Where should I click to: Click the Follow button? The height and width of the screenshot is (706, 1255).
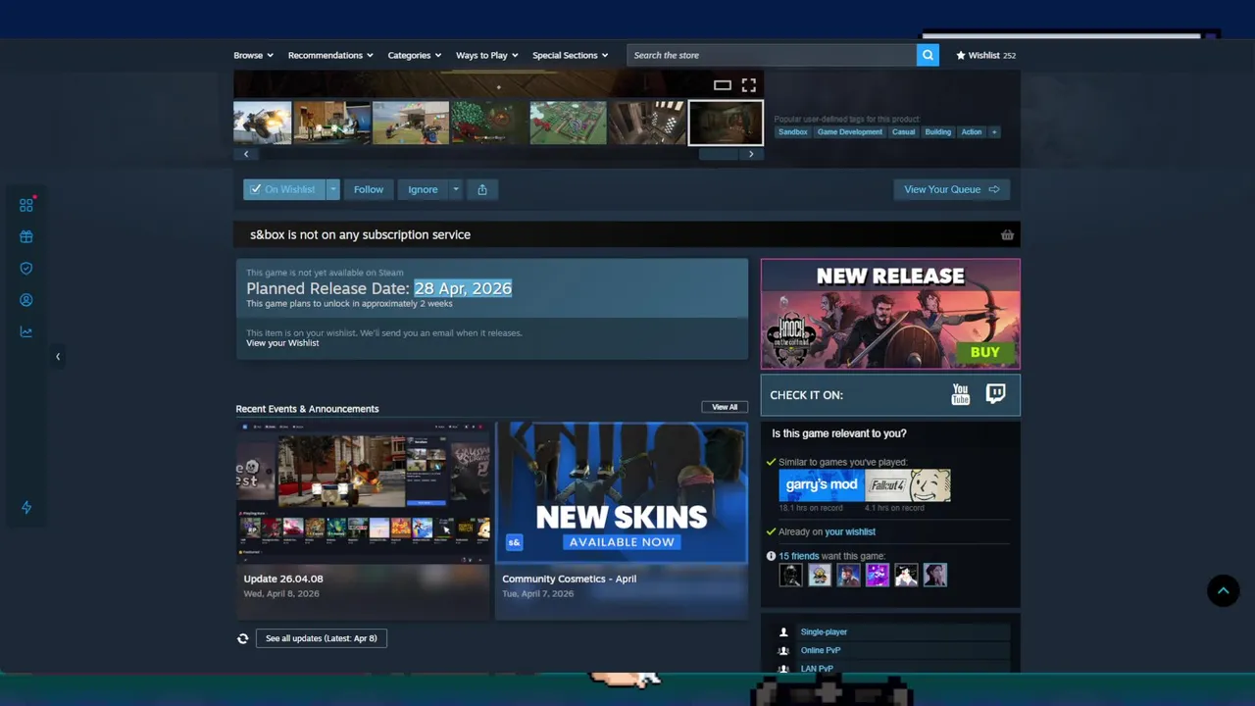click(x=369, y=189)
